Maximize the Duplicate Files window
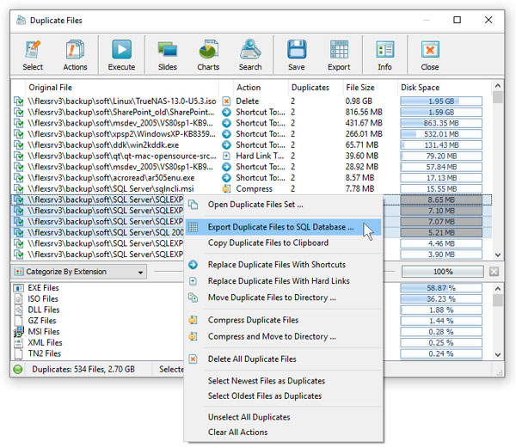Viewport: 516px width, 448px height. coord(457,20)
